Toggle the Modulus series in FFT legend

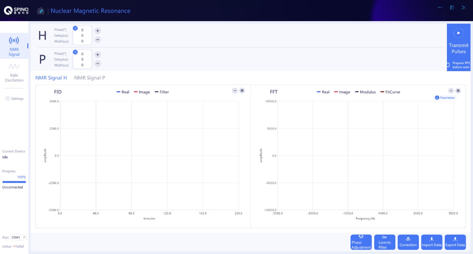coord(365,92)
